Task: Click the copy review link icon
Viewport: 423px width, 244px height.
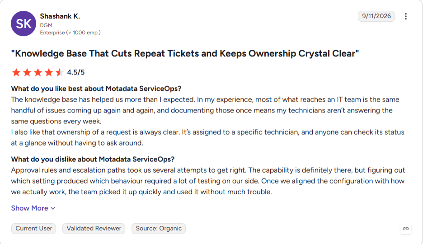Action: (x=406, y=229)
